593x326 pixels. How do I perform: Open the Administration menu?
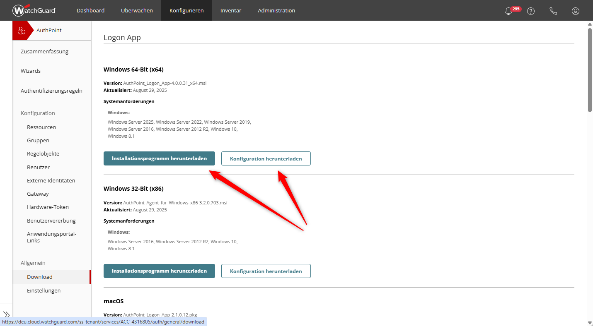(276, 10)
